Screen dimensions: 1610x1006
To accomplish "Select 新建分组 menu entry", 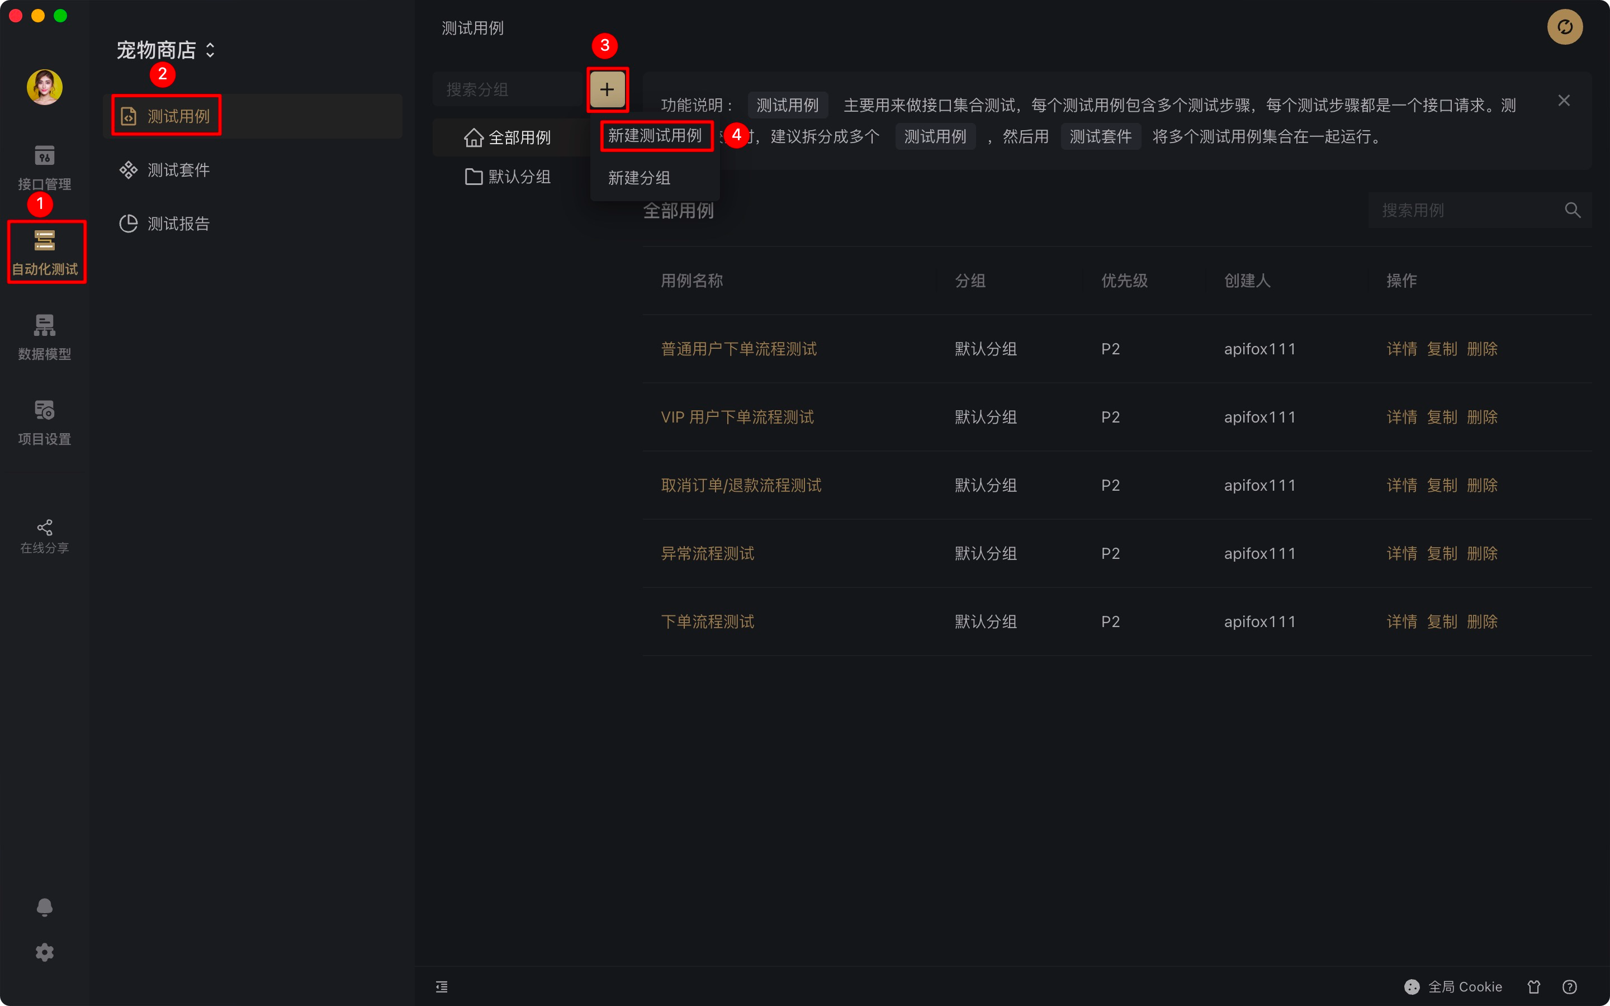I will click(x=638, y=178).
